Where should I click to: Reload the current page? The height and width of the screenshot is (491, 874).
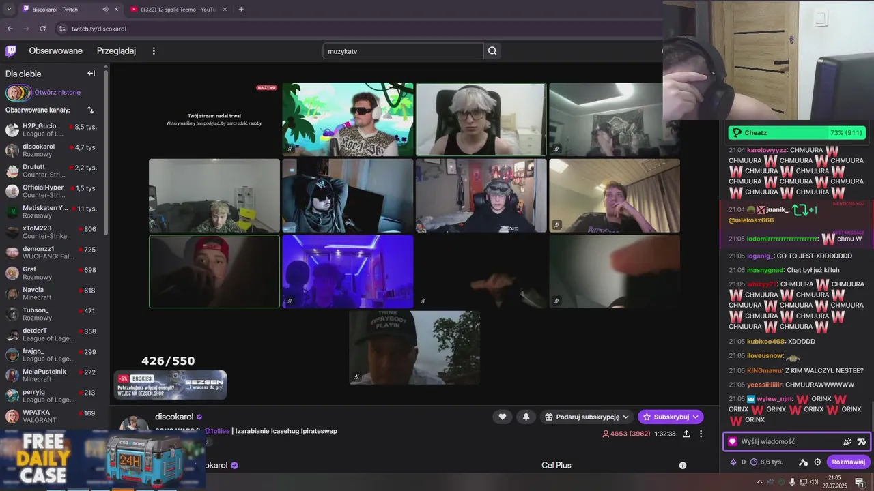pyautogui.click(x=42, y=29)
